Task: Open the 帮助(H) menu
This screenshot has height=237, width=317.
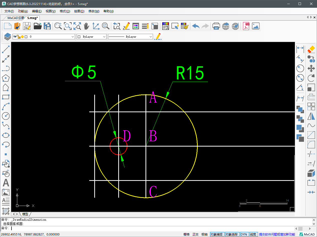Action: coord(108,11)
